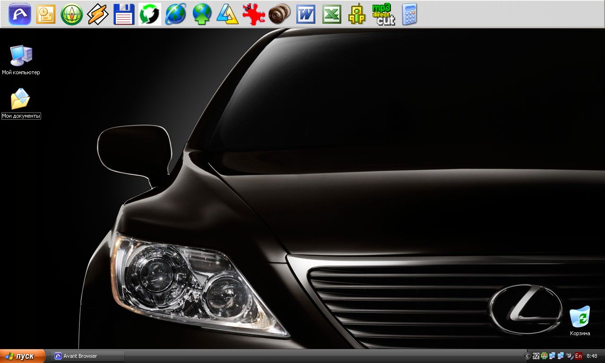This screenshot has width=605, height=363.
Task: Open the red splat icon application
Action: point(254,14)
